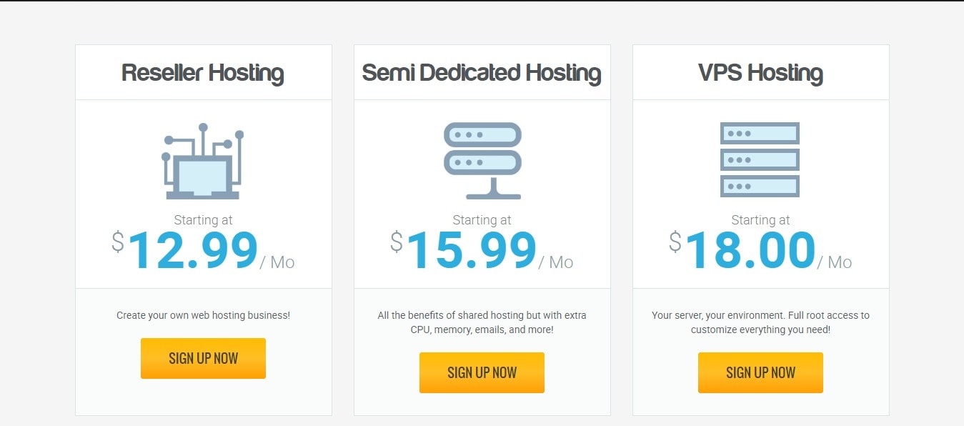This screenshot has width=964, height=426.
Task: Open the VPS Hosting heading
Action: pos(760,73)
